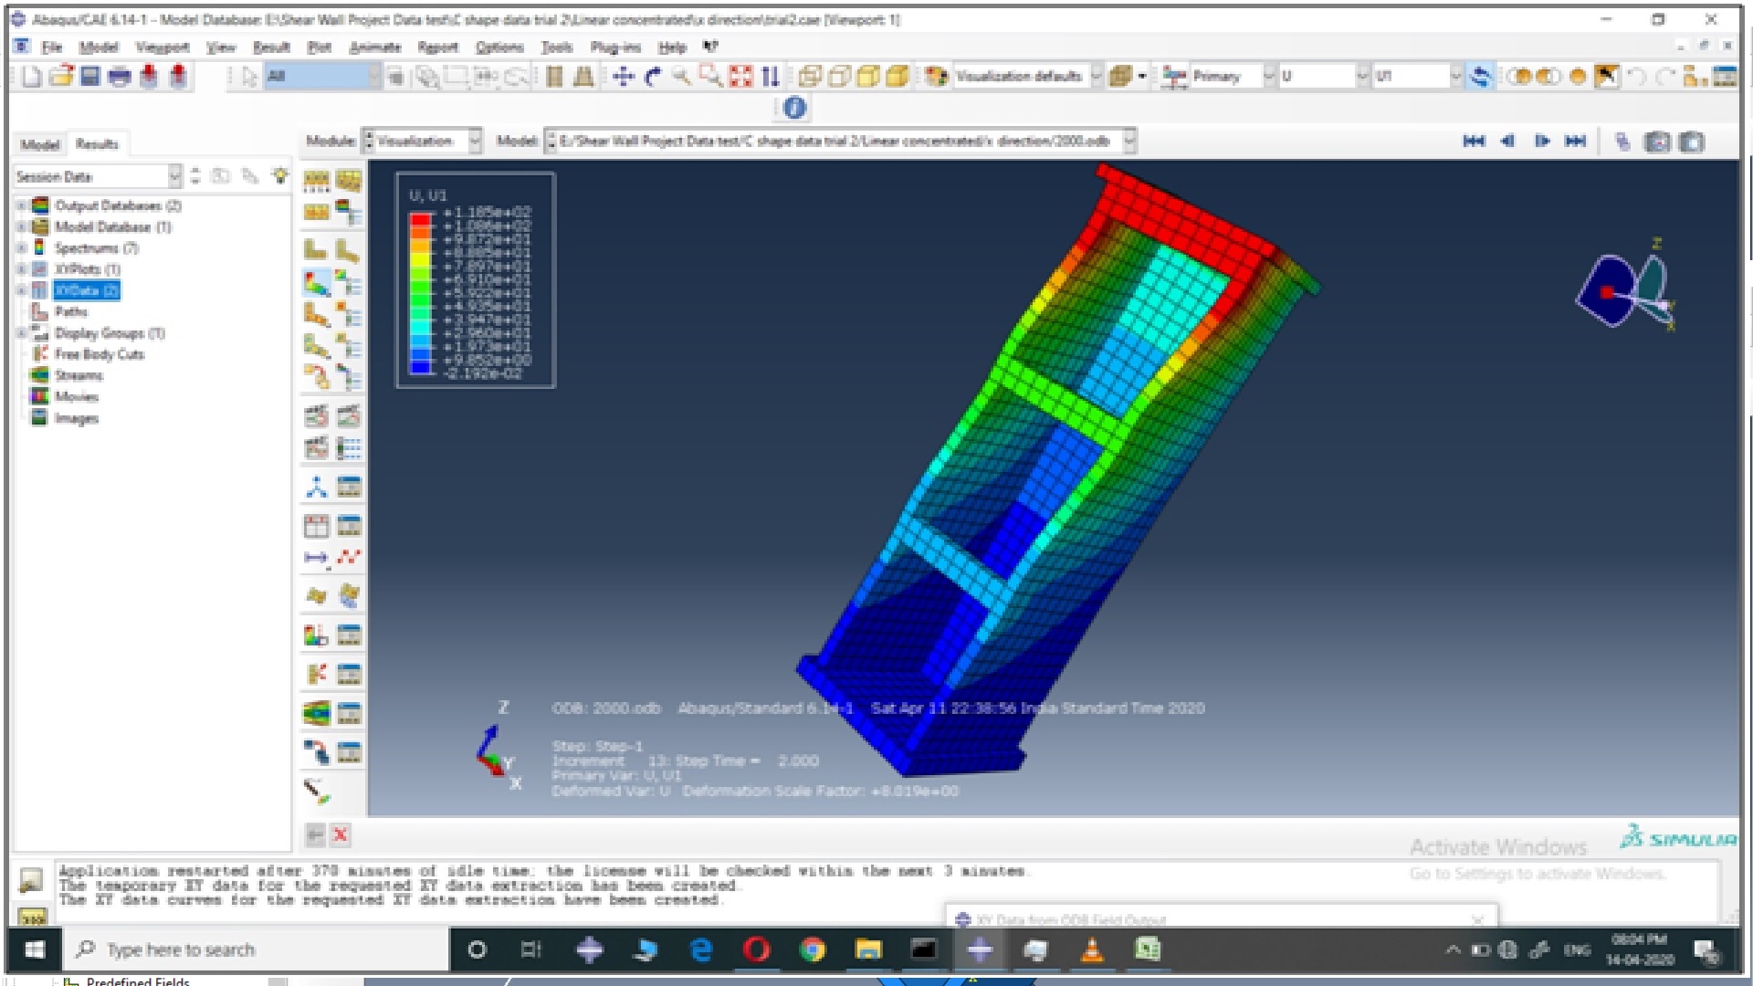Switch to the Model tab
This screenshot has height=986, width=1753.
(x=40, y=144)
